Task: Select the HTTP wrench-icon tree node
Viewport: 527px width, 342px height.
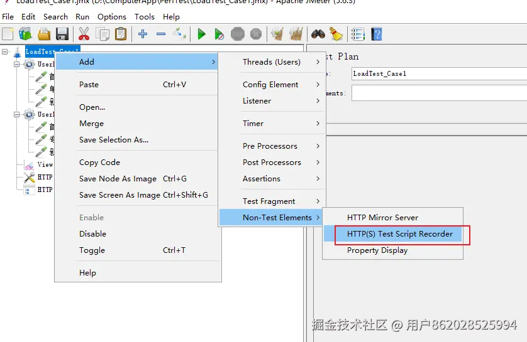Action: pos(29,177)
